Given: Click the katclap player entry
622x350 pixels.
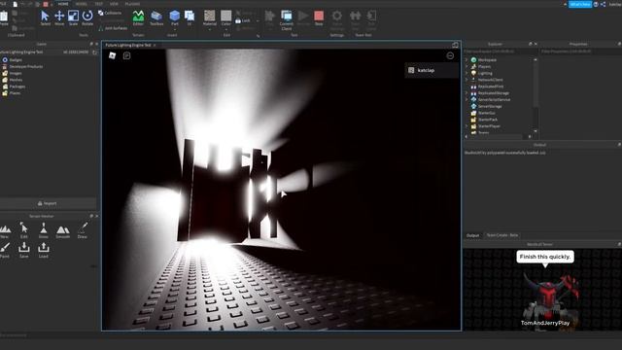Looking at the screenshot, I should point(432,70).
